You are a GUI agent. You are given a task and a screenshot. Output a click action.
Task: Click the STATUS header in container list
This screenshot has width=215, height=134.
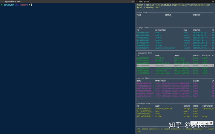196,55
